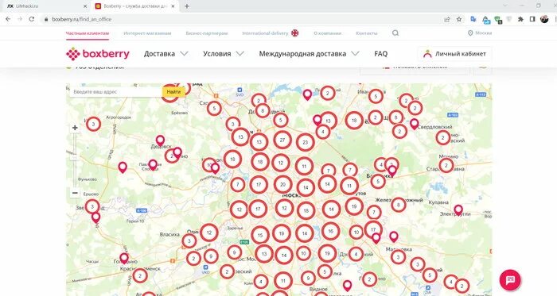The height and width of the screenshot is (296, 557).
Task: Click the browser URL address bar
Action: (242, 19)
